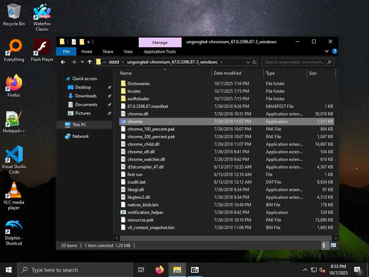Select Quick access in navigation pane
Viewport: 369px width, 277px height.
coord(84,78)
